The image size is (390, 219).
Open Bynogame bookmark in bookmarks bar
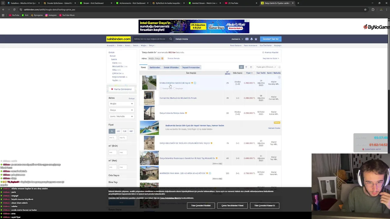(x=37, y=15)
